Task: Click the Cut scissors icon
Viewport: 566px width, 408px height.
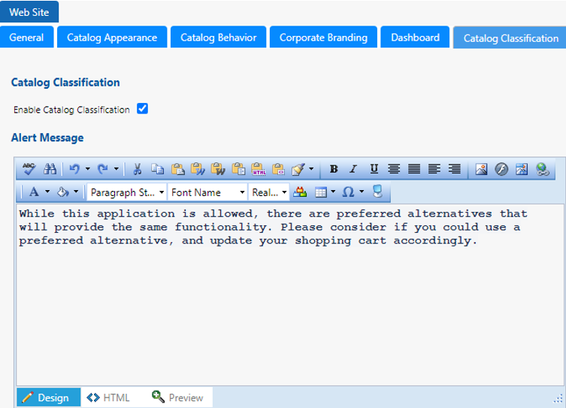Action: pos(138,169)
